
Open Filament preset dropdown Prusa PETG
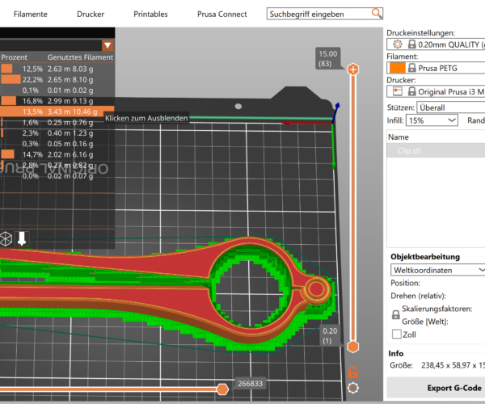(x=436, y=68)
